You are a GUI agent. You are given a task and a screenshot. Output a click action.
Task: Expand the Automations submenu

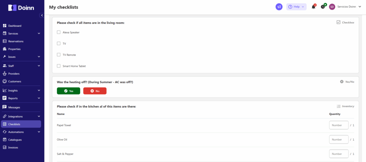(39, 132)
